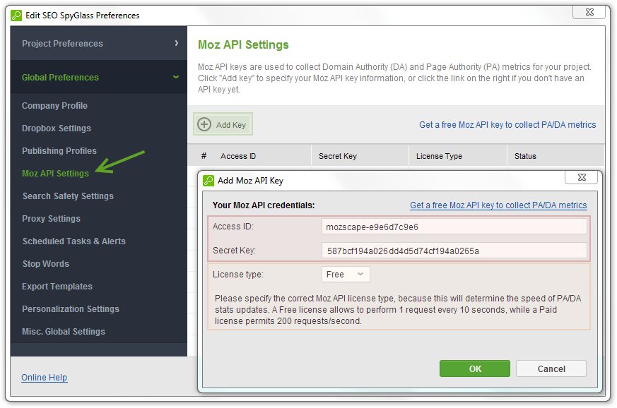Open Personalization Settings
Screen dimensions: 617x408
(x=71, y=309)
